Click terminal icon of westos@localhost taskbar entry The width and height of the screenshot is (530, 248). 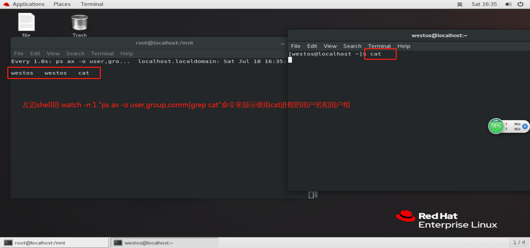coord(118,243)
